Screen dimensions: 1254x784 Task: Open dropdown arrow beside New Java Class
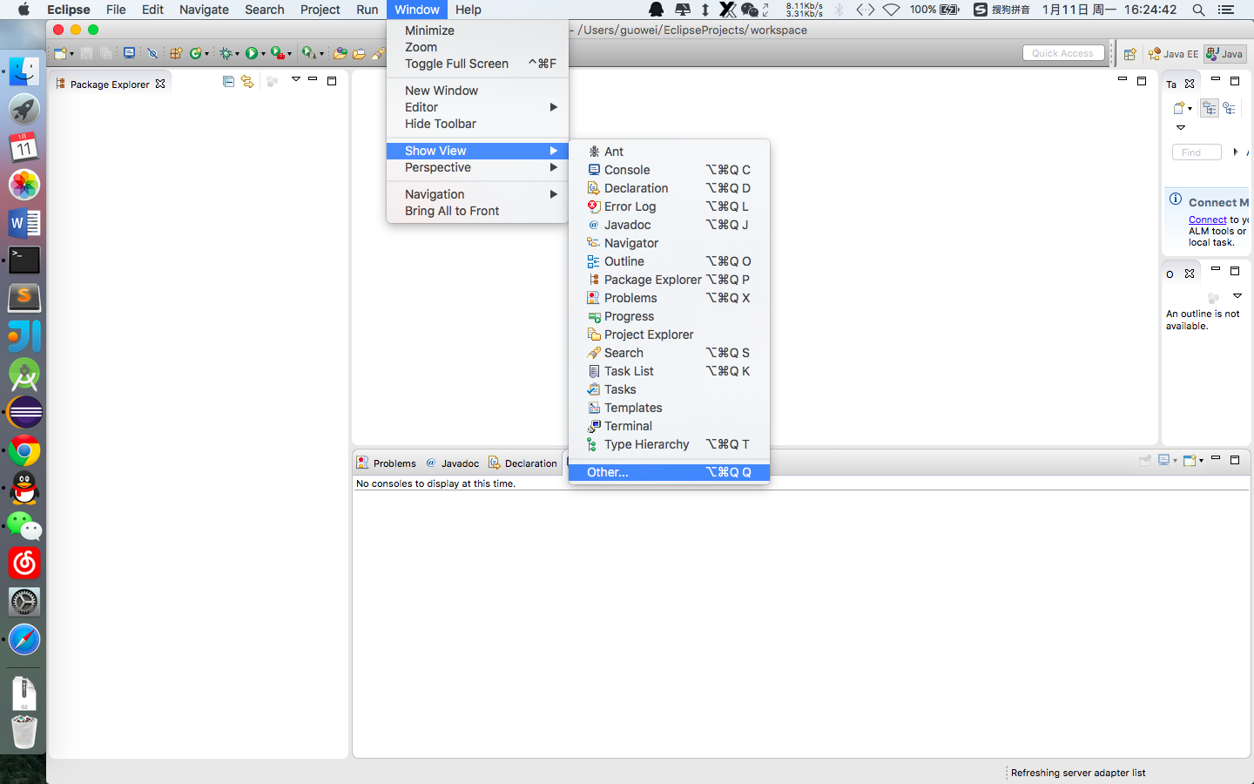(x=206, y=54)
